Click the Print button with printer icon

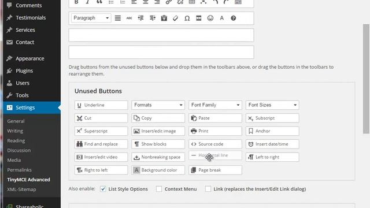215,131
